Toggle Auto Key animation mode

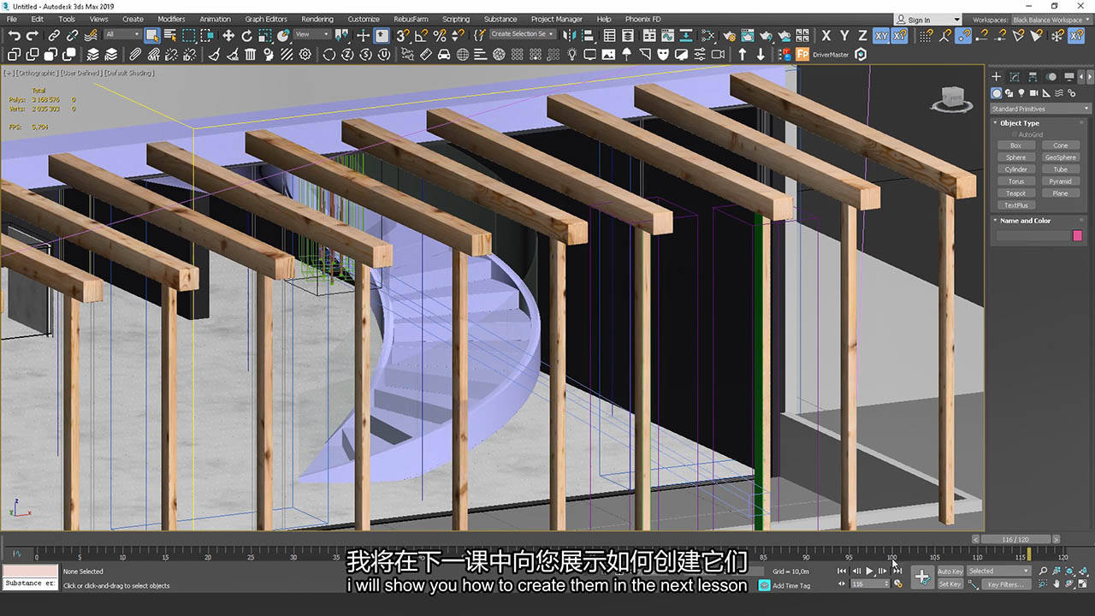(x=950, y=571)
